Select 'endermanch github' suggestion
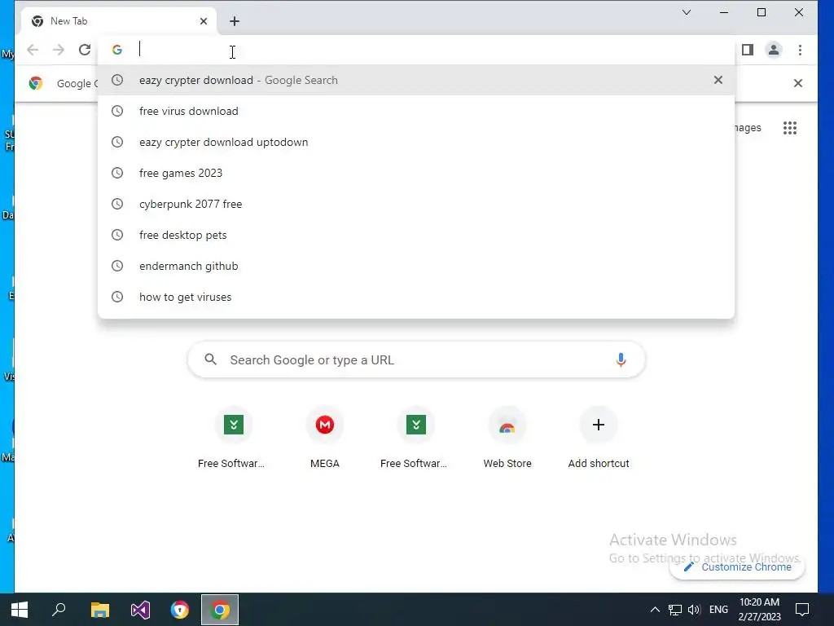This screenshot has height=626, width=834. point(416,266)
